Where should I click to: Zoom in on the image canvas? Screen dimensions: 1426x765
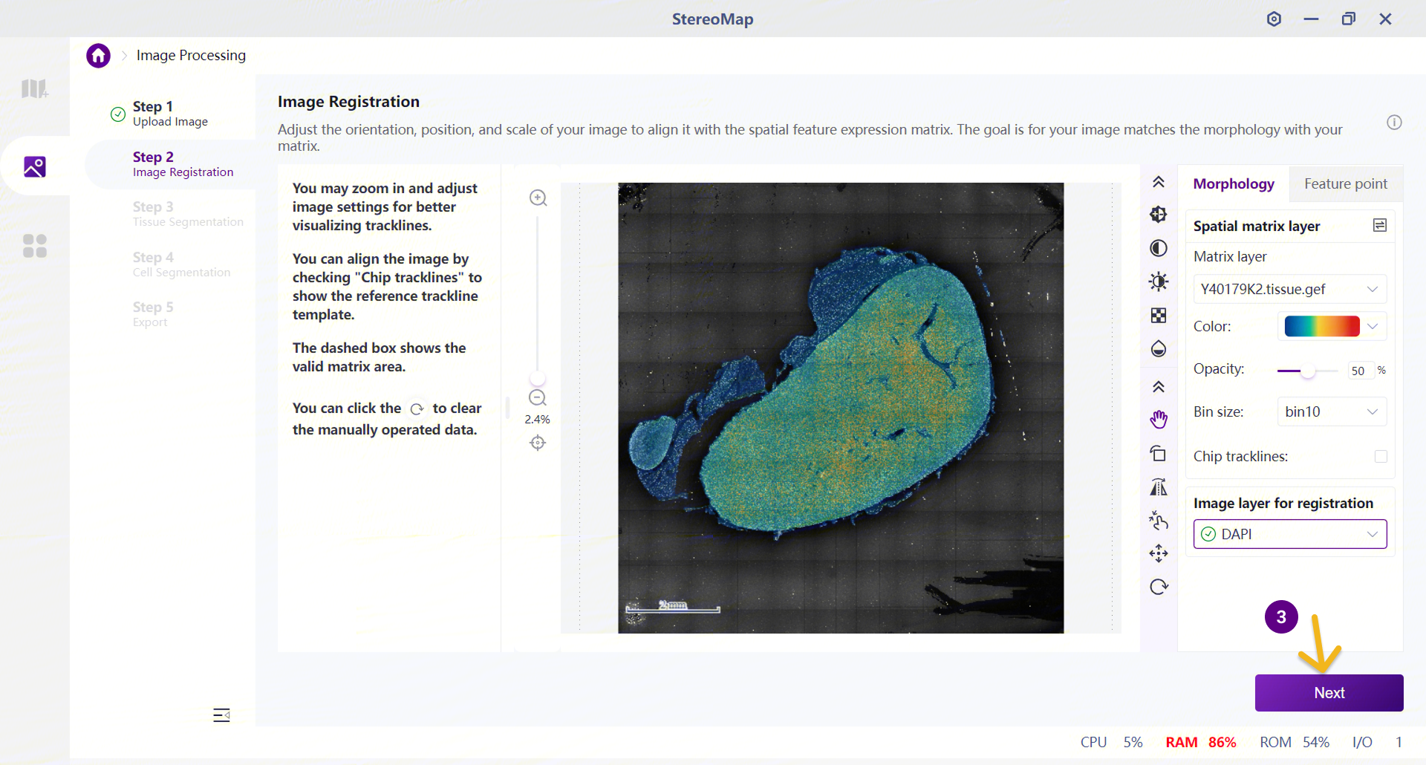click(x=538, y=198)
